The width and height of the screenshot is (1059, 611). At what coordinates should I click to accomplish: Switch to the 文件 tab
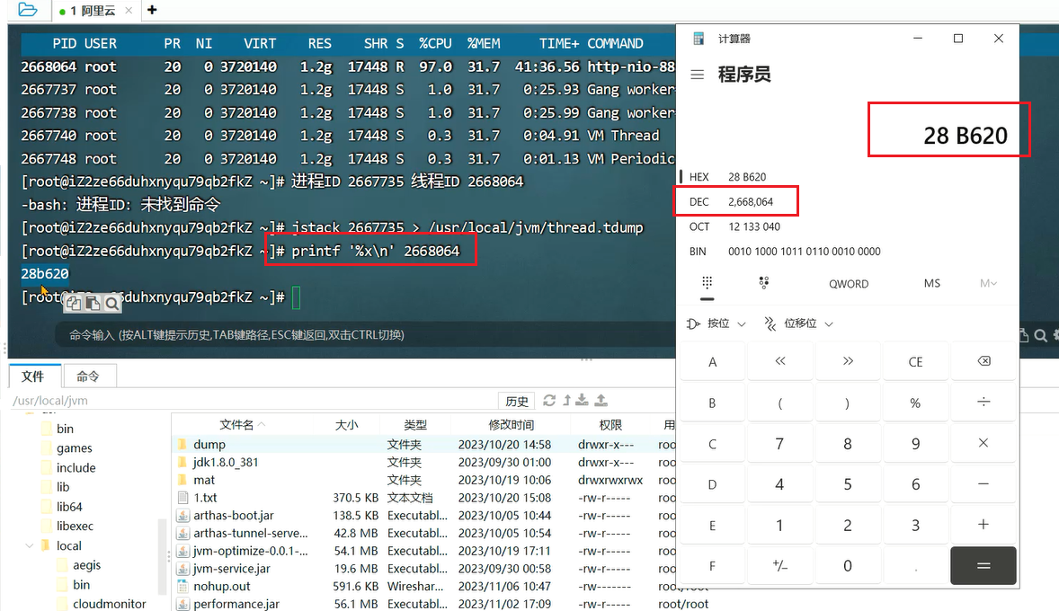point(33,376)
